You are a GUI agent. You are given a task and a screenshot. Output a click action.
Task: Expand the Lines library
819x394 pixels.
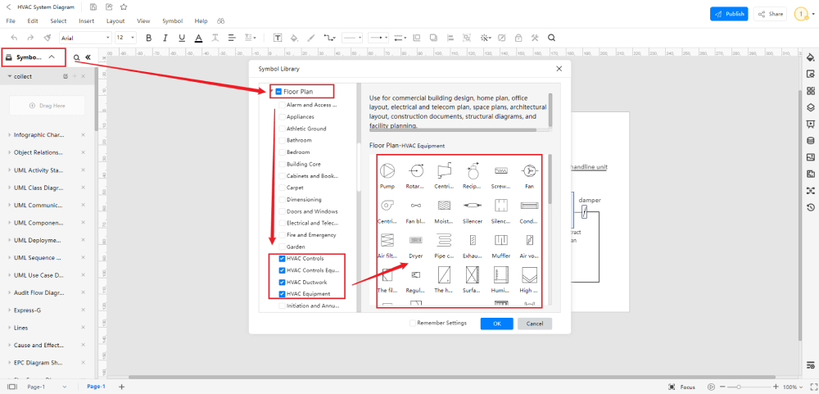tap(9, 328)
